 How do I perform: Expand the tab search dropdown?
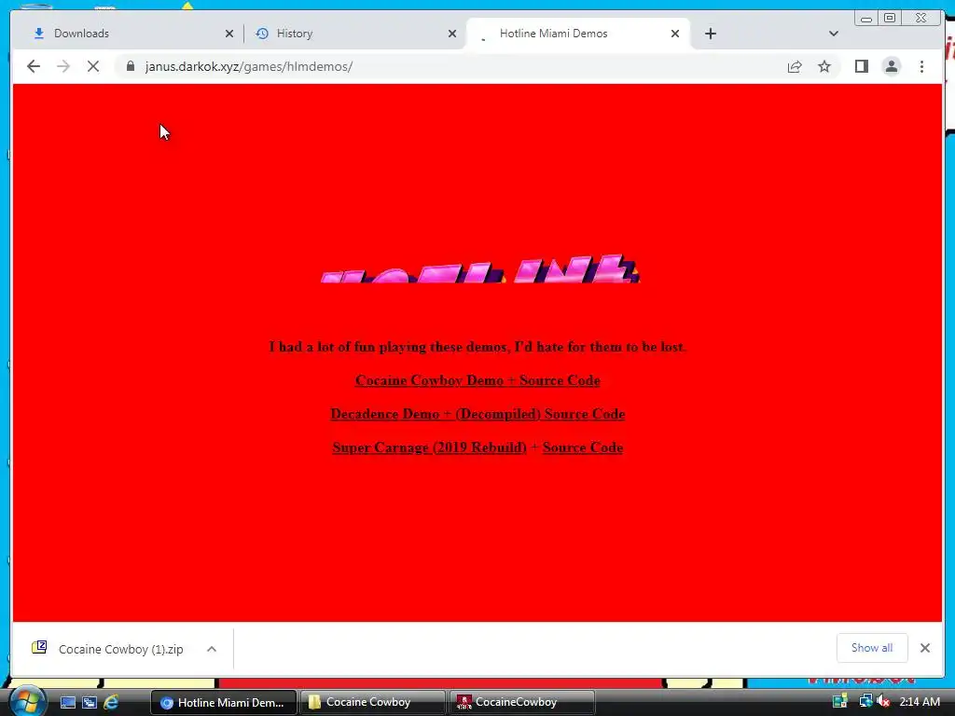pyautogui.click(x=833, y=34)
